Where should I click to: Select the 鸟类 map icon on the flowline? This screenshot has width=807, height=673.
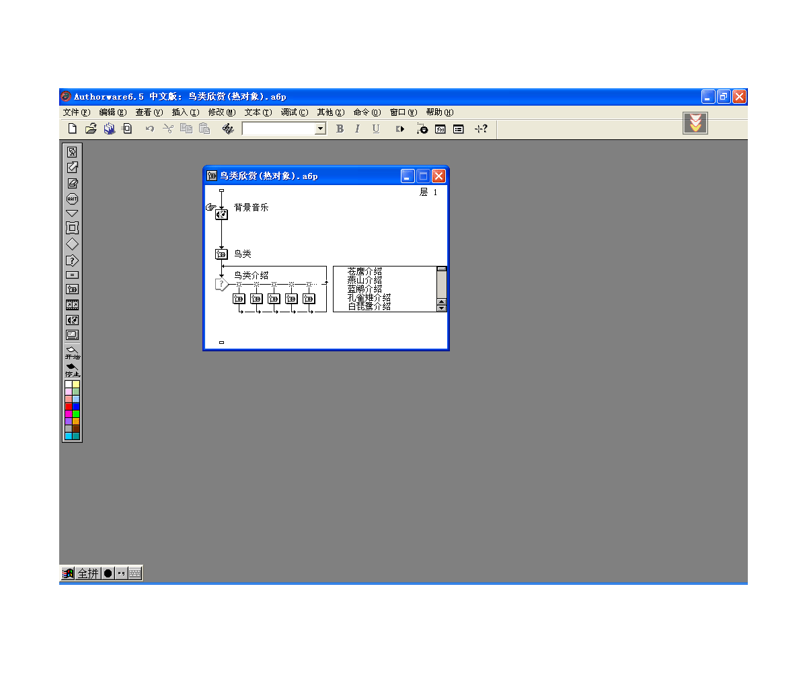(221, 254)
